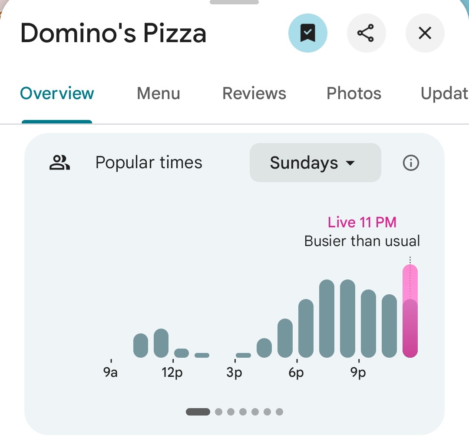
Task: Tap the pink live 11 PM bar
Action: pos(410,311)
